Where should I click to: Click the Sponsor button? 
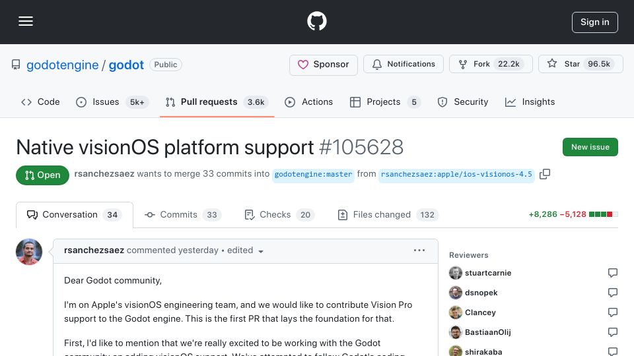[x=323, y=65]
